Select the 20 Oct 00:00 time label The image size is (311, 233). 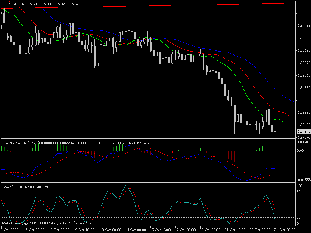(210, 230)
